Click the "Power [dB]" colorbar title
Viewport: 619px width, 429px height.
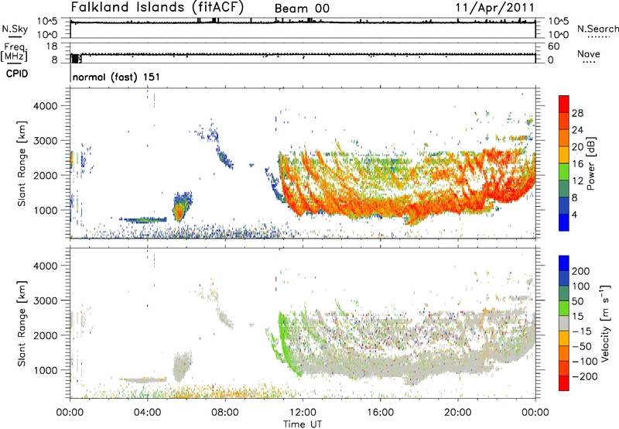pos(590,163)
